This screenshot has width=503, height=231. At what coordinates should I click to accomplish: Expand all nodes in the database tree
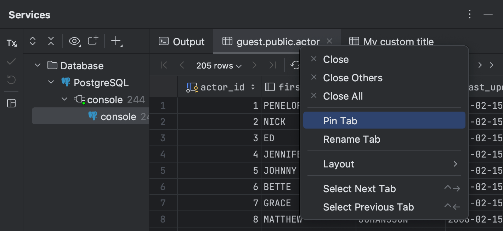pyautogui.click(x=32, y=41)
